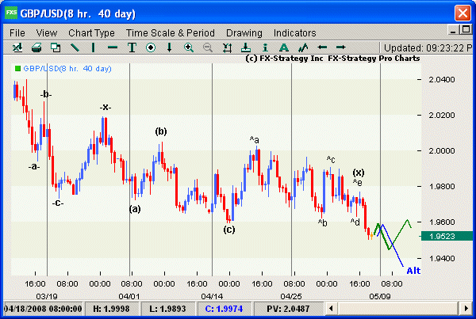The width and height of the screenshot is (476, 319).
Task: Click the export-to-Excel toolbar icon
Action: click(x=17, y=47)
